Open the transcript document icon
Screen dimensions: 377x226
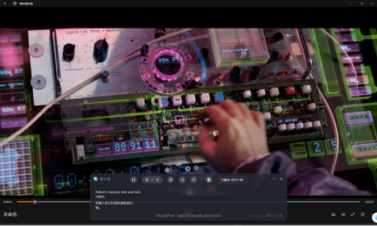pyautogui.click(x=209, y=180)
